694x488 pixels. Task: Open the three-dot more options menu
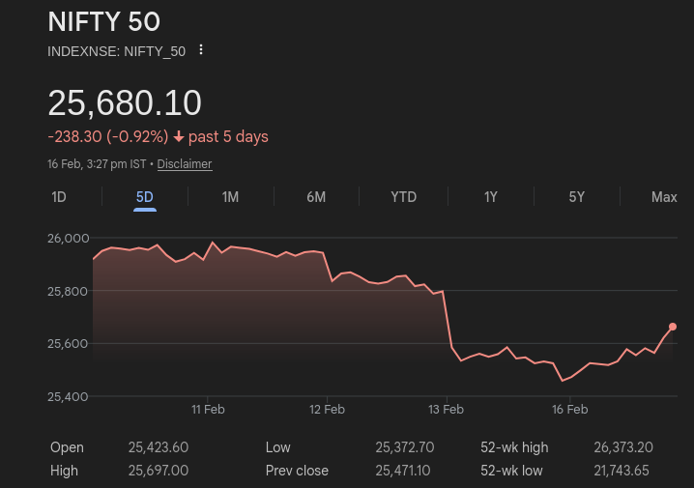pyautogui.click(x=201, y=50)
